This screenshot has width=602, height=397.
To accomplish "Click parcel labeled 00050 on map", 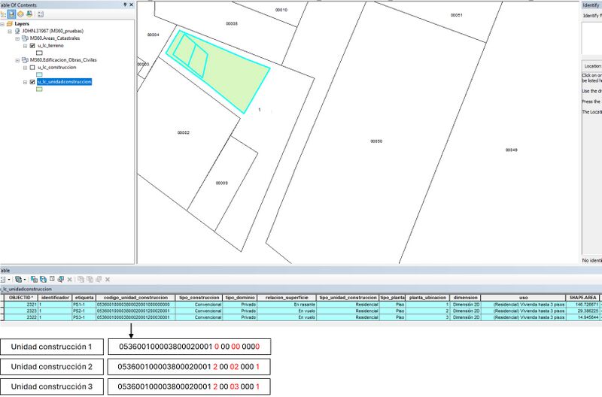I will [376, 141].
